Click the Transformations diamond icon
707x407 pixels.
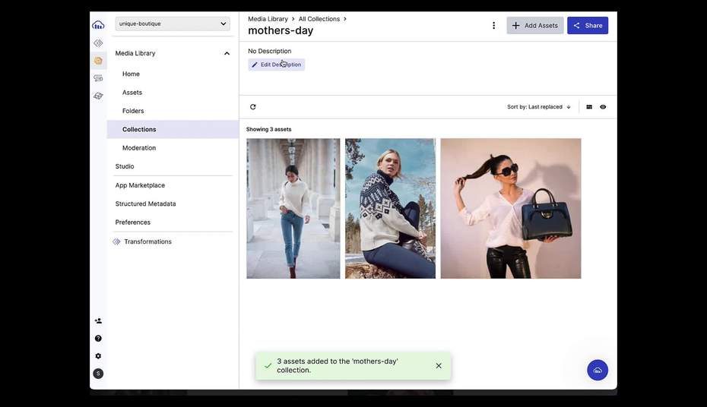(117, 241)
